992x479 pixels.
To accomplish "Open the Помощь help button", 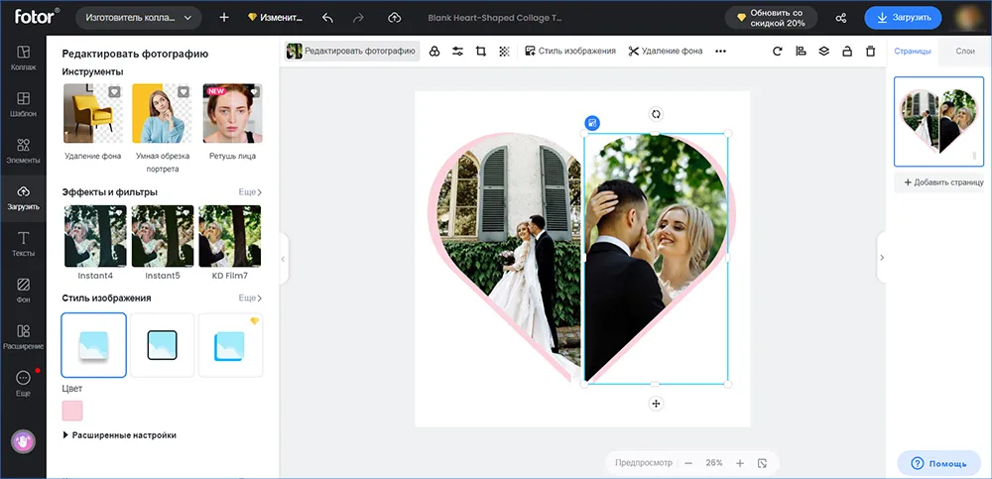I will 938,463.
